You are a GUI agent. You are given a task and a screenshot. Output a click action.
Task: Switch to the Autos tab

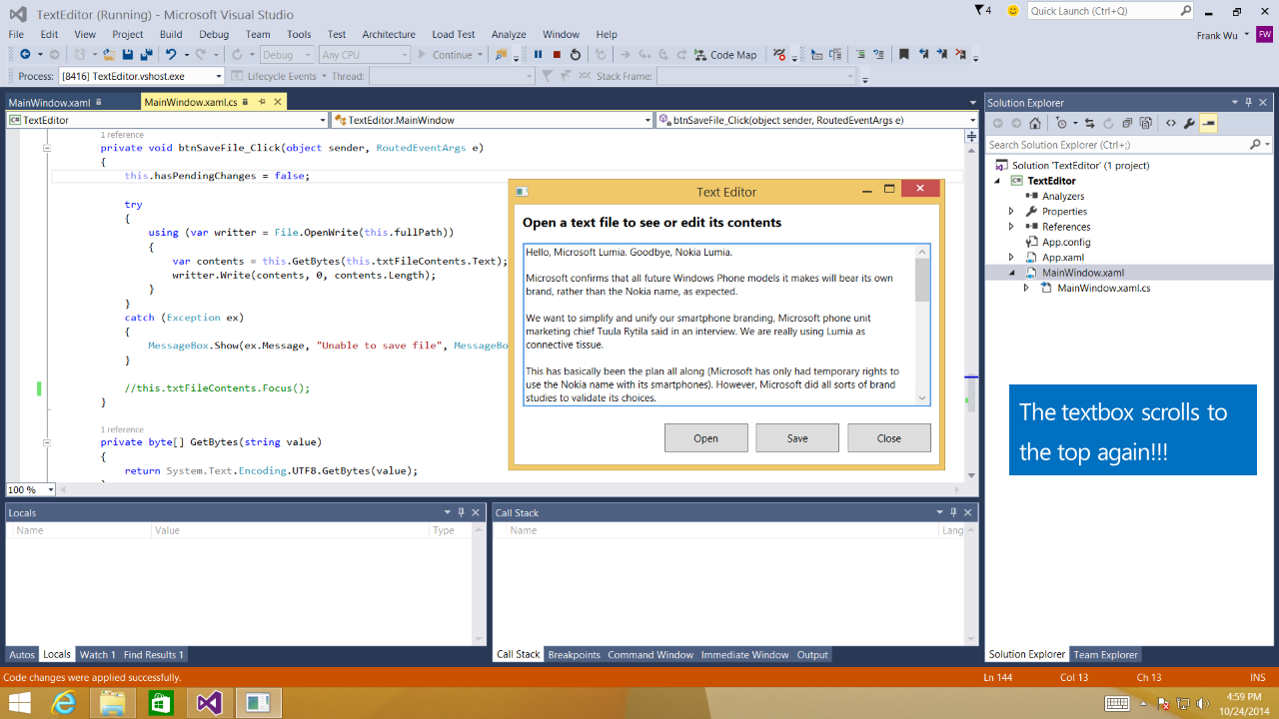click(22, 655)
